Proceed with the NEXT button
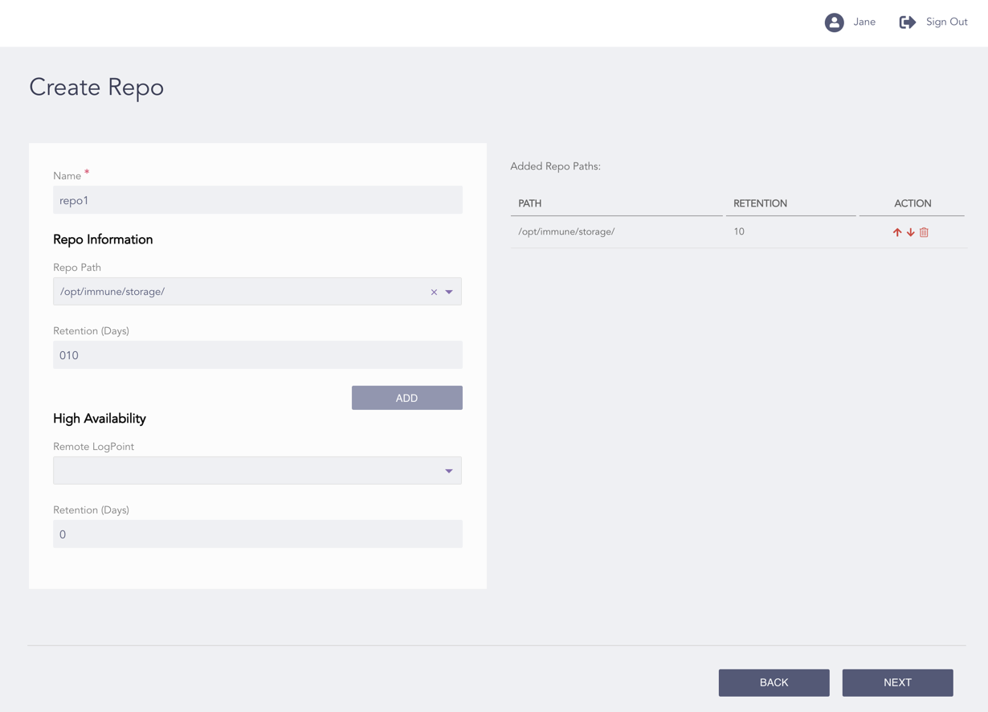This screenshot has width=988, height=712. (897, 682)
